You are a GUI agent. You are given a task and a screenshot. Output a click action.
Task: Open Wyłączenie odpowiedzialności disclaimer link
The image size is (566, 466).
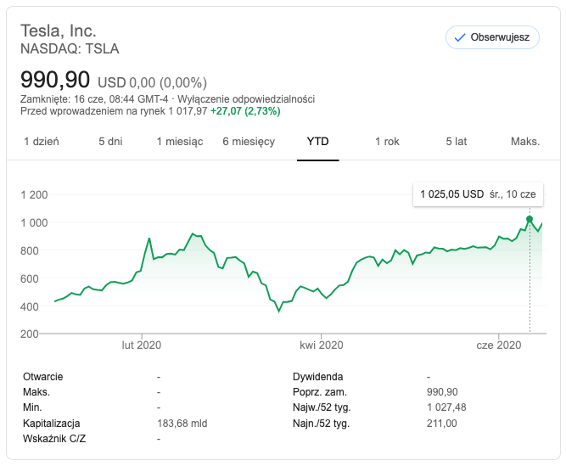tap(246, 99)
